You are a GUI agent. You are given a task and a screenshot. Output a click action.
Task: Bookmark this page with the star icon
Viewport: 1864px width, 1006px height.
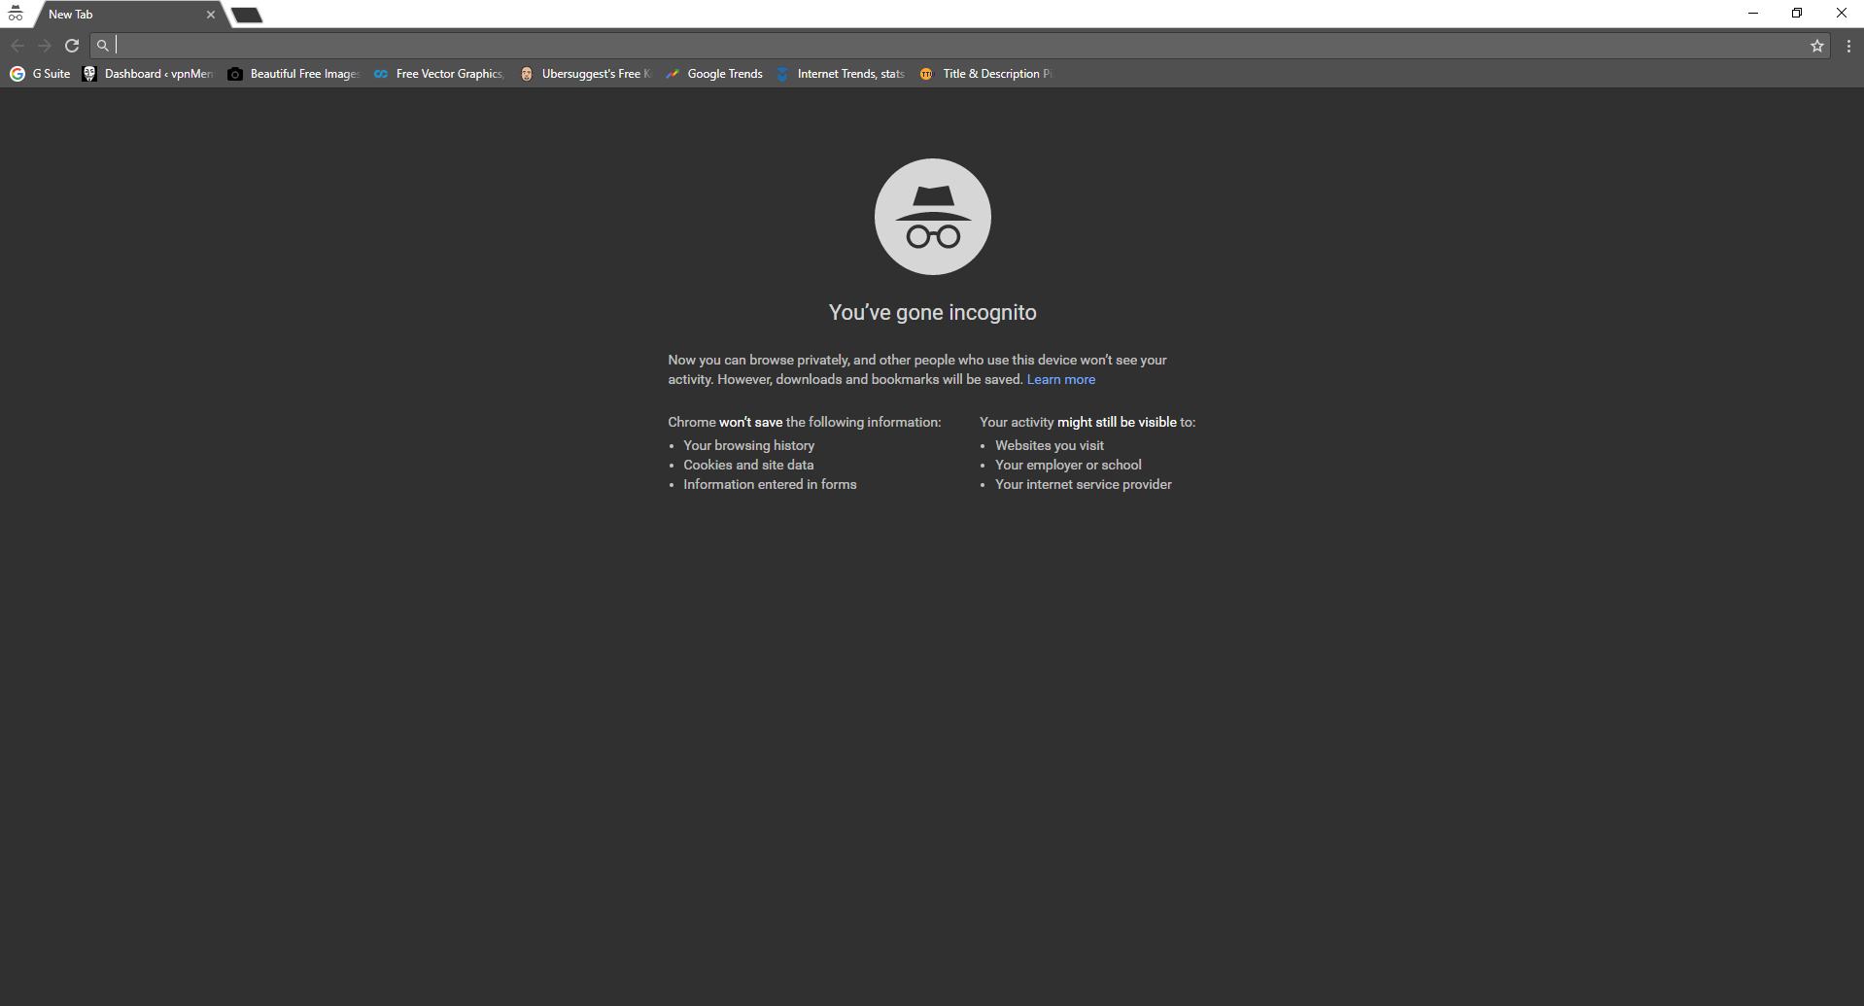pyautogui.click(x=1816, y=46)
